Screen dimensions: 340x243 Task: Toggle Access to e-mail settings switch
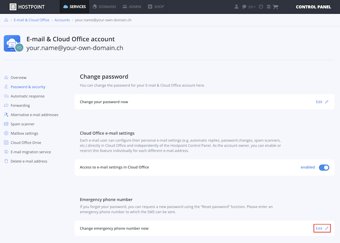pyautogui.click(x=324, y=167)
